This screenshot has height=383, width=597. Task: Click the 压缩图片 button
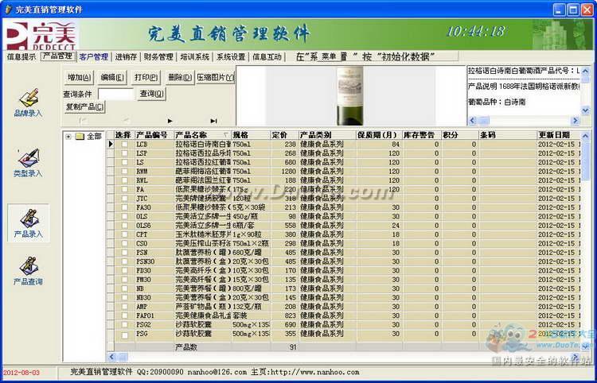216,78
